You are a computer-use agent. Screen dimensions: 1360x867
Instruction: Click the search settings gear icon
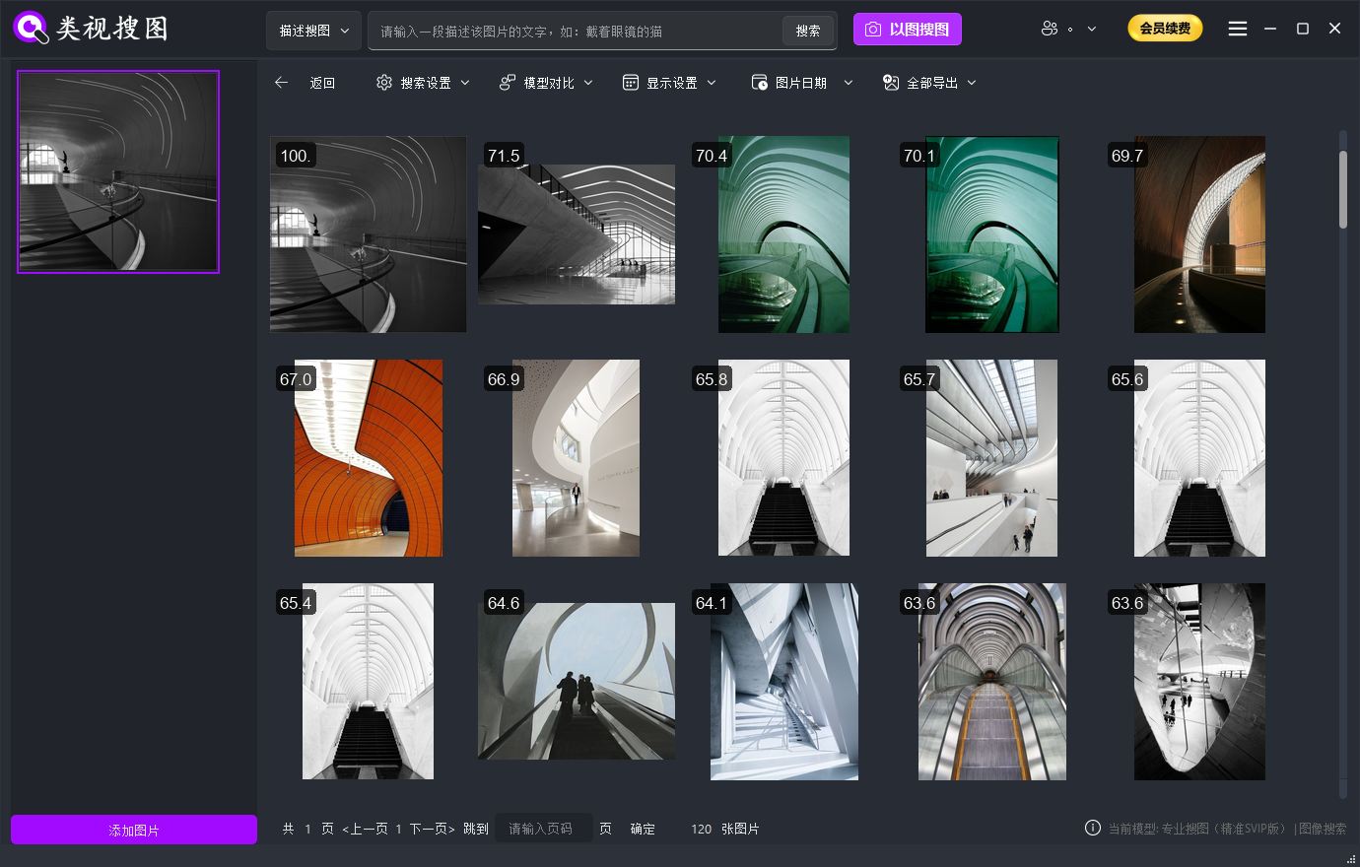tap(384, 83)
